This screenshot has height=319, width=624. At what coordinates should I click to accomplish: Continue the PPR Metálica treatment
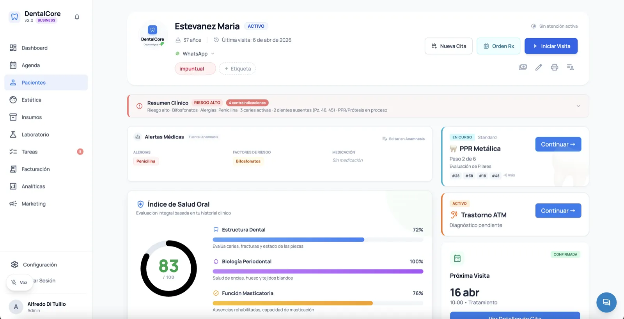pyautogui.click(x=558, y=144)
